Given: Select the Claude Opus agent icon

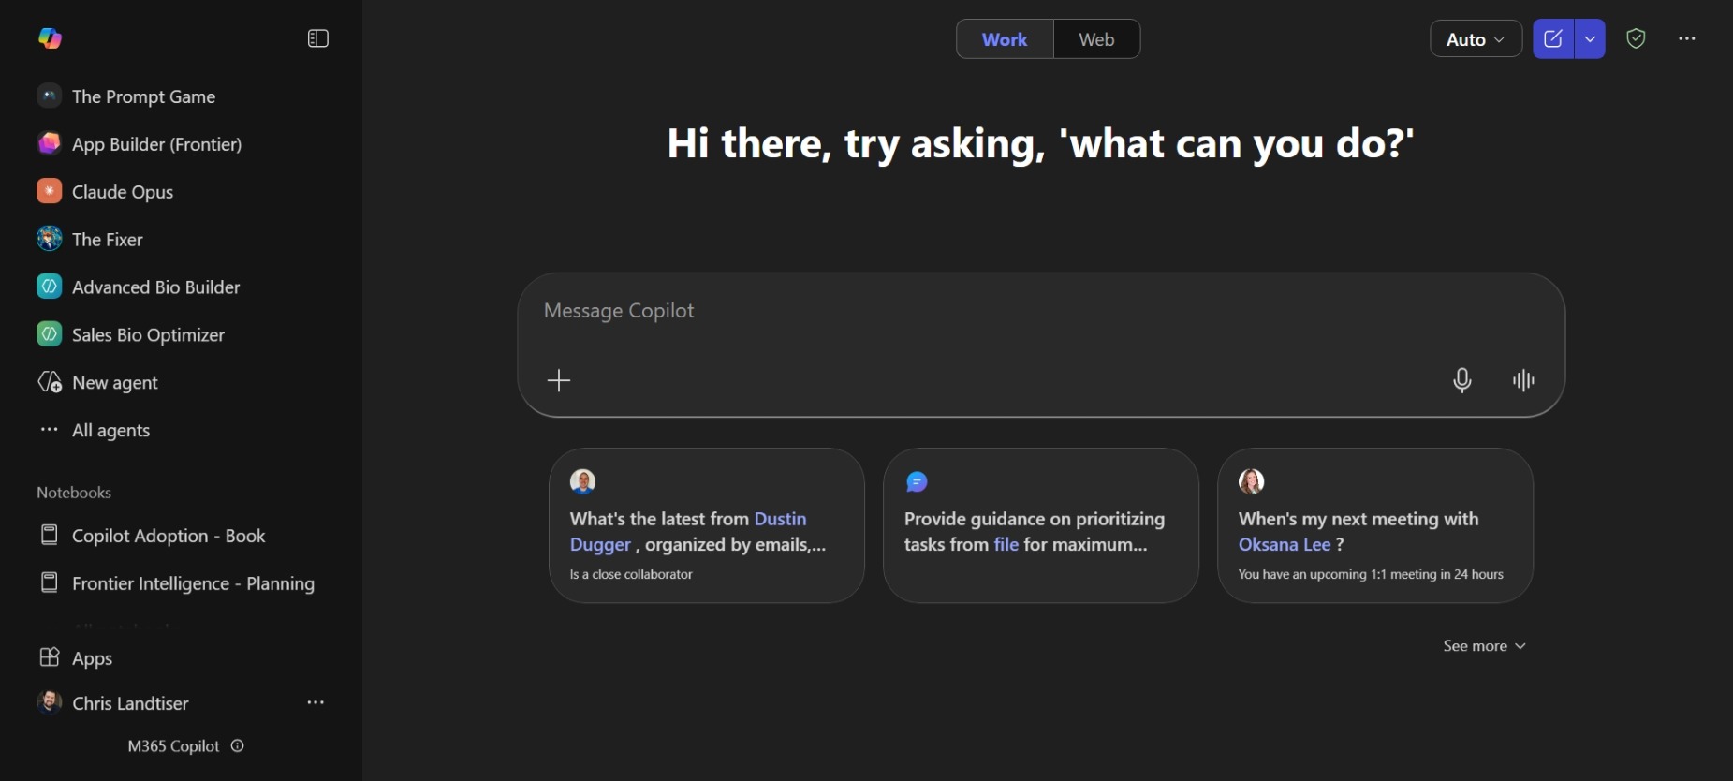Looking at the screenshot, I should tap(50, 191).
